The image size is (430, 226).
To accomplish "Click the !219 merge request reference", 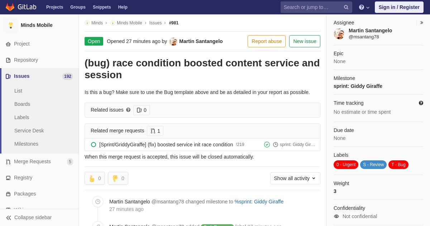I will click(240, 145).
